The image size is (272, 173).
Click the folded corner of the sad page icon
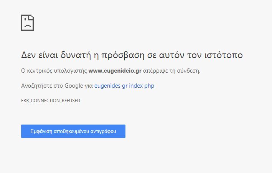coord(32,17)
